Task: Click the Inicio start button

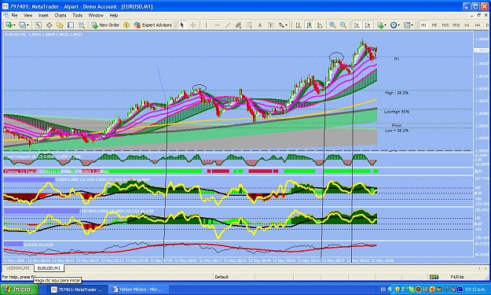Action: coord(19,289)
